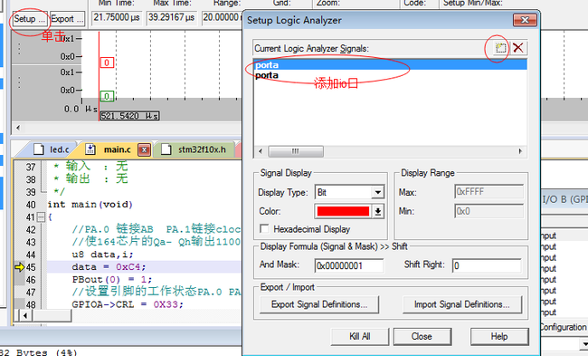Click the Kill All button
588x356 pixels.
click(360, 336)
